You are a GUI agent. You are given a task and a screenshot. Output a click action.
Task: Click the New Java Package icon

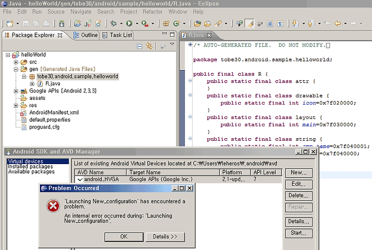tap(166, 23)
